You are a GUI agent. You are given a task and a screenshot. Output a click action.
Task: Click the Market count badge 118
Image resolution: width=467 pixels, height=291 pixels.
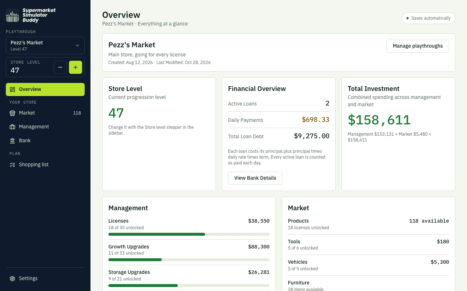pyautogui.click(x=77, y=113)
